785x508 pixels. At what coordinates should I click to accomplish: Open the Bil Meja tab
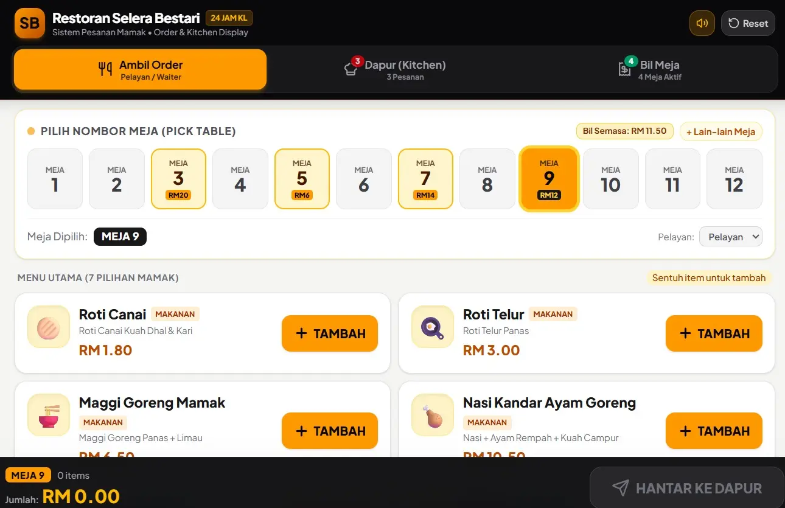(649, 69)
